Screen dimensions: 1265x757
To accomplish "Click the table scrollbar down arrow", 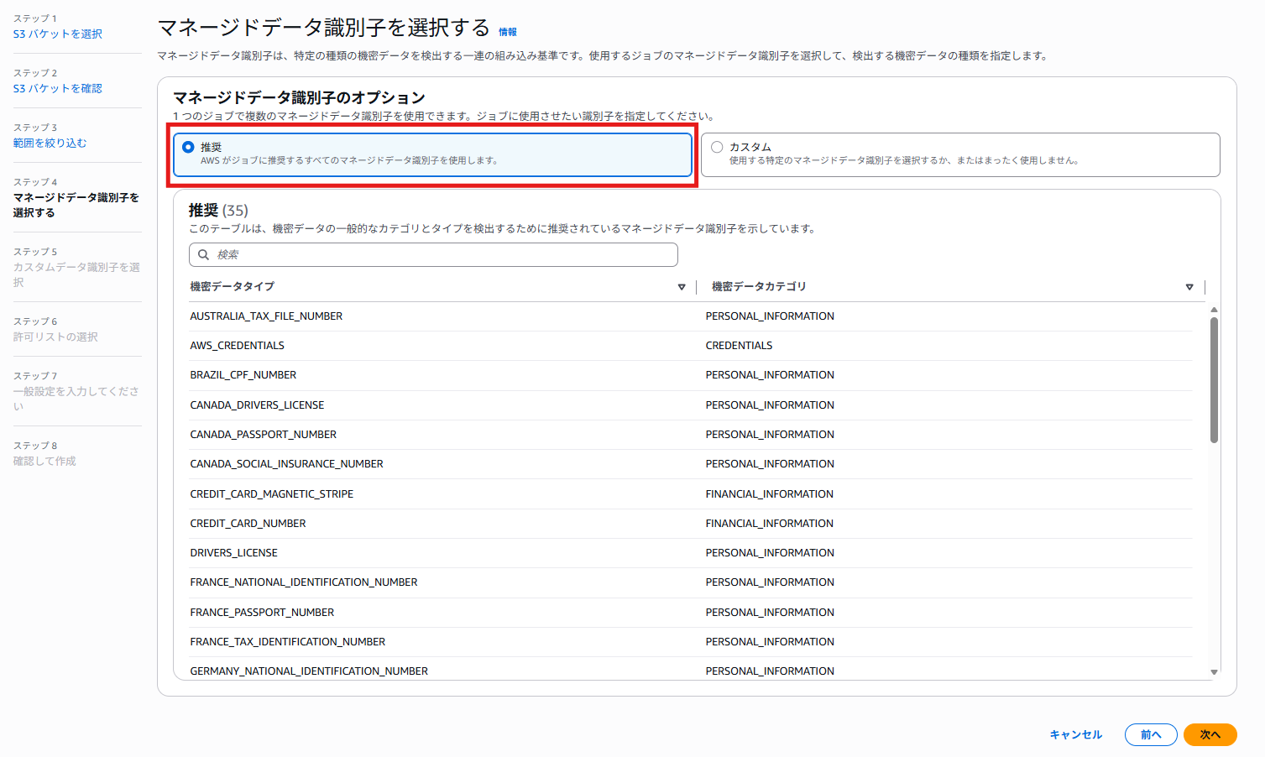I will 1214,671.
